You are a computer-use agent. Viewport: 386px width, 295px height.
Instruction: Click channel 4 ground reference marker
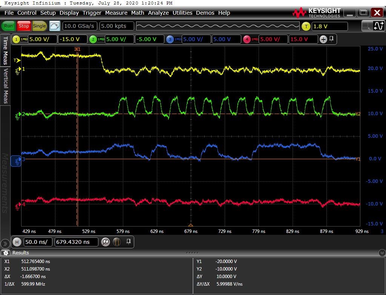(20, 205)
